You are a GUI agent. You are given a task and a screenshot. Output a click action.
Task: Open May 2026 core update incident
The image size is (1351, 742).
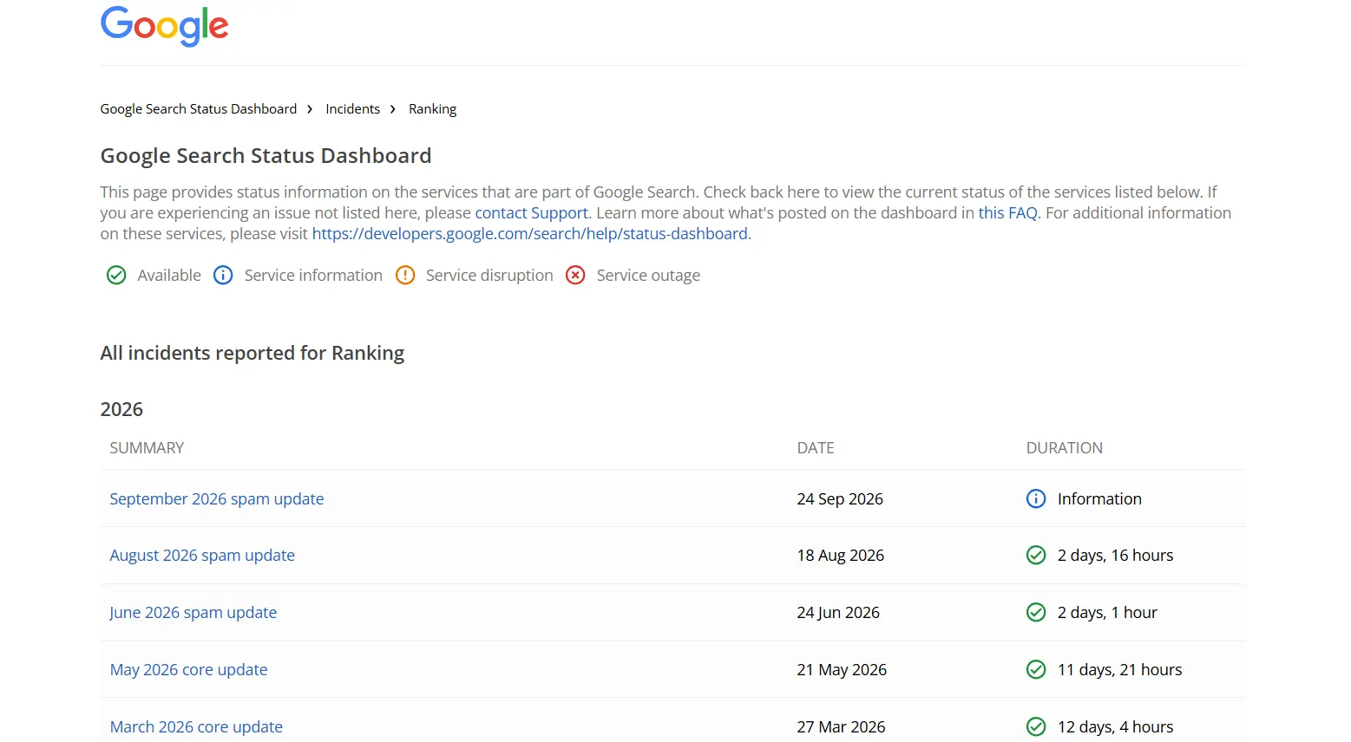coord(188,669)
